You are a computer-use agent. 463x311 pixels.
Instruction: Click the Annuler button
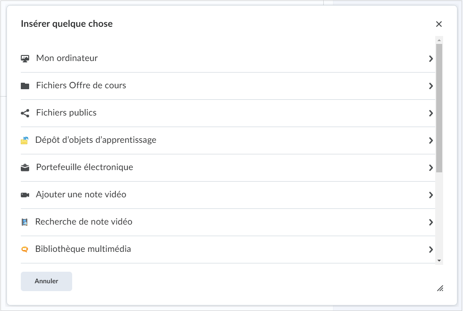pos(46,281)
